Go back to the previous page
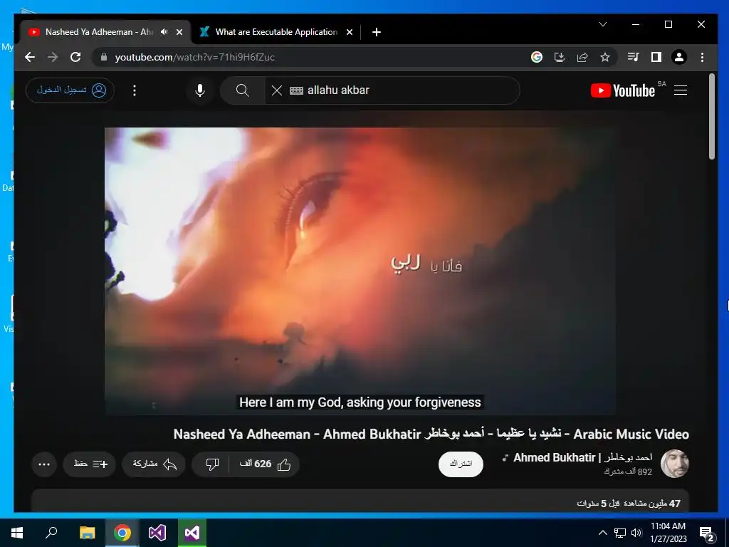 pyautogui.click(x=30, y=57)
